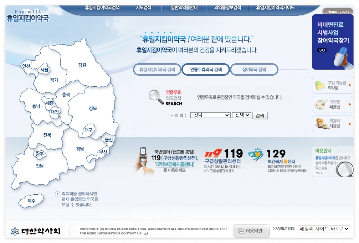Select 대구 on the map
Viewport: 359px width, 243px height.
pos(89,130)
